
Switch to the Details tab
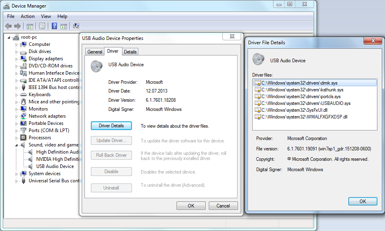click(x=130, y=52)
